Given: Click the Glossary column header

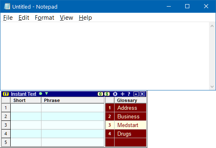Looking at the screenshot, I should coord(130,100).
